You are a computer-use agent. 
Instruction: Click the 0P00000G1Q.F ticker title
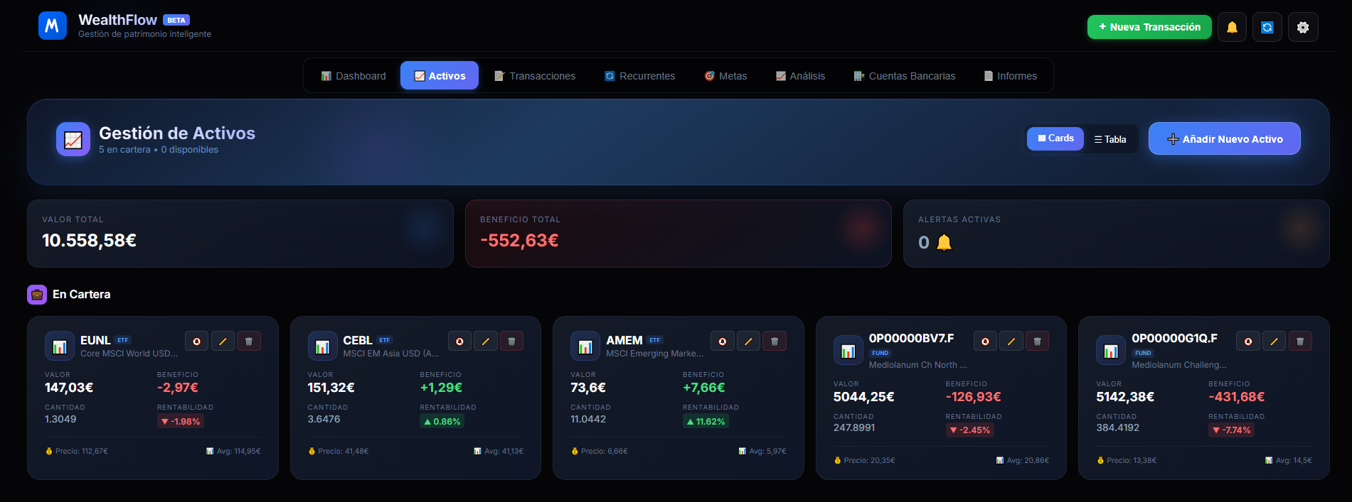pos(1175,339)
